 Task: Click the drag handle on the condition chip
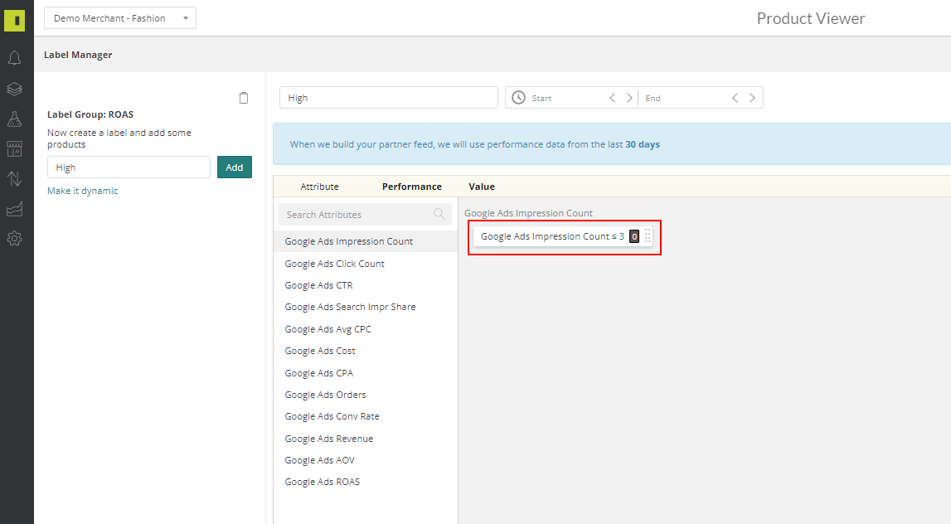[x=648, y=236]
